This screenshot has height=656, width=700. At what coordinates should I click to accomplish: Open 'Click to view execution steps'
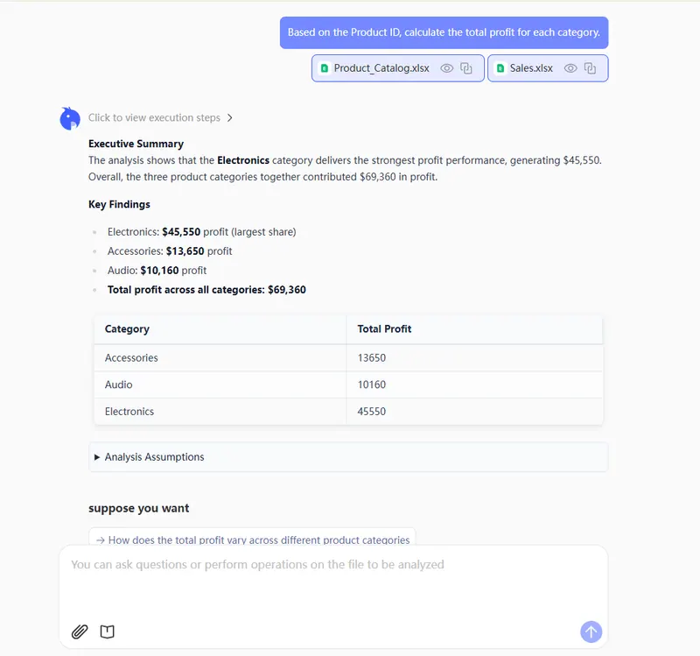coord(154,118)
